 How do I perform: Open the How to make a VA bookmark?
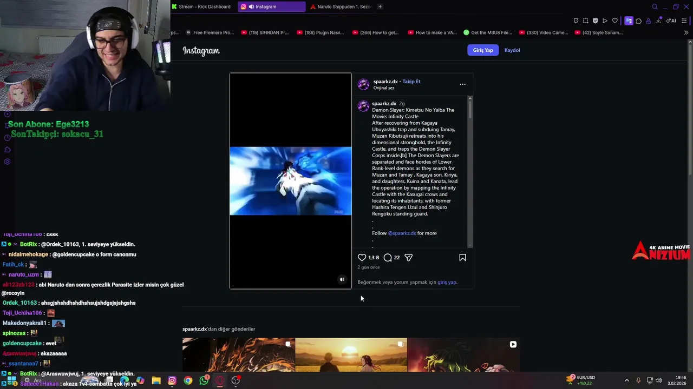(x=432, y=32)
